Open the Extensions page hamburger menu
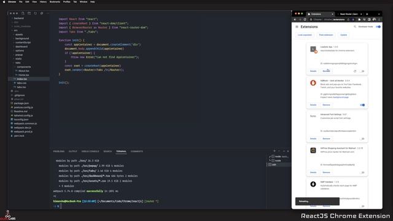 [297, 27]
